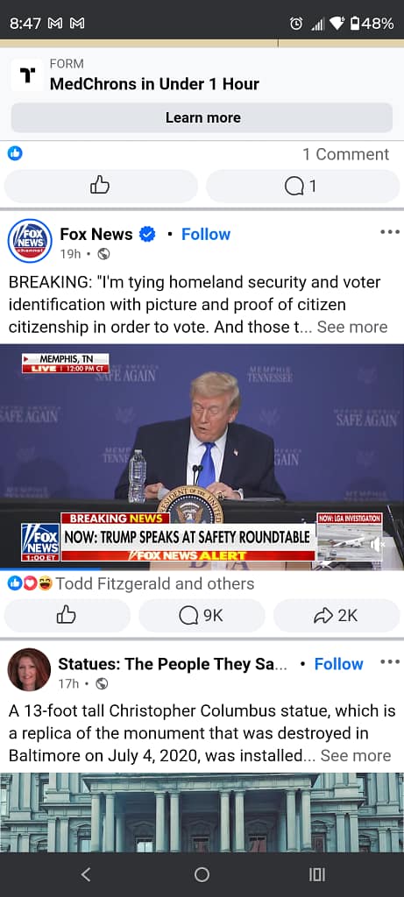Image resolution: width=404 pixels, height=897 pixels.
Task: Expand Fox News post with See more
Action: tap(352, 327)
